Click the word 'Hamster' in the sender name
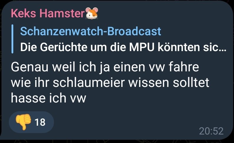 [62, 13]
